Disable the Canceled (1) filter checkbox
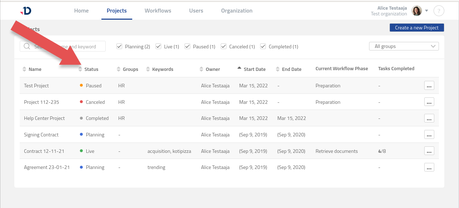Screen dimensions: 459x208 tap(224, 46)
